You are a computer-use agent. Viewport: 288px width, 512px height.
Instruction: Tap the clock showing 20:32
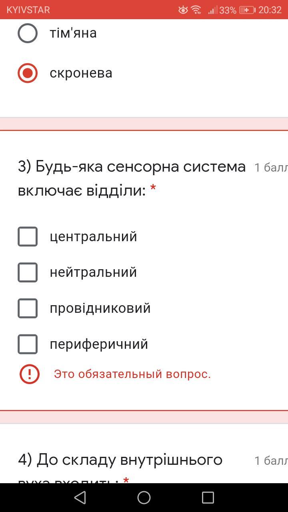coord(270,10)
